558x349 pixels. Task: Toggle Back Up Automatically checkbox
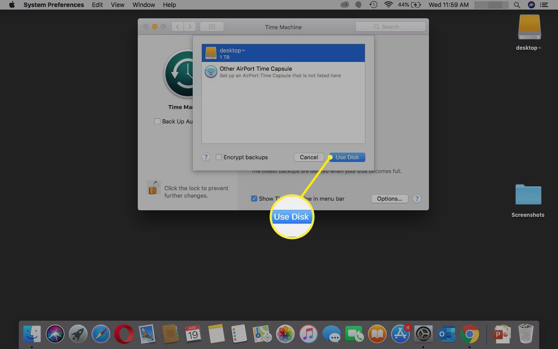tap(157, 121)
